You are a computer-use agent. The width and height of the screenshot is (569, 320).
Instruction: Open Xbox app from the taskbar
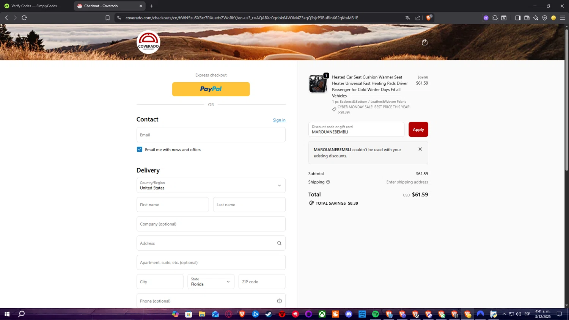322,314
